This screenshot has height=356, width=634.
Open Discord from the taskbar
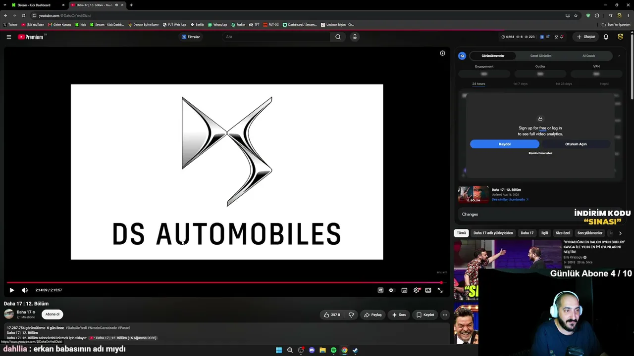click(312, 350)
